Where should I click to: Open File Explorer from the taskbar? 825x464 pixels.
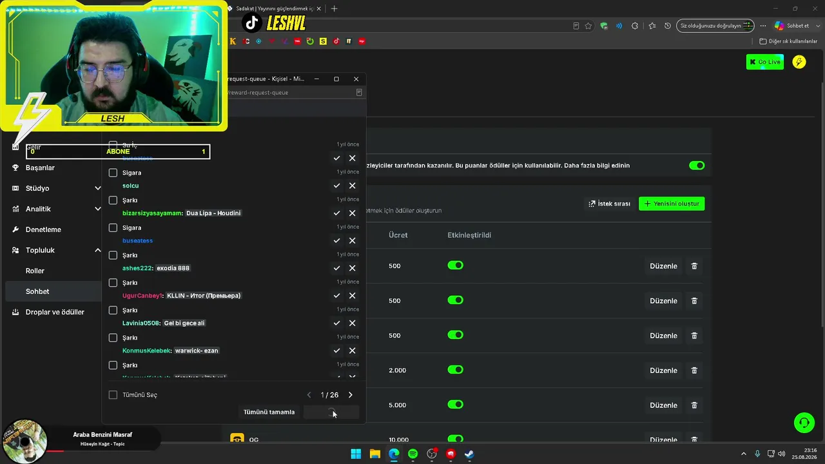click(375, 454)
